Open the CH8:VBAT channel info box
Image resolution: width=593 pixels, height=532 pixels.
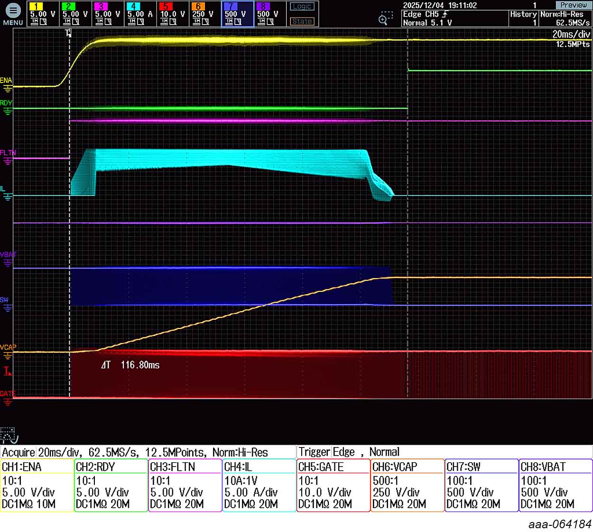tap(556, 485)
